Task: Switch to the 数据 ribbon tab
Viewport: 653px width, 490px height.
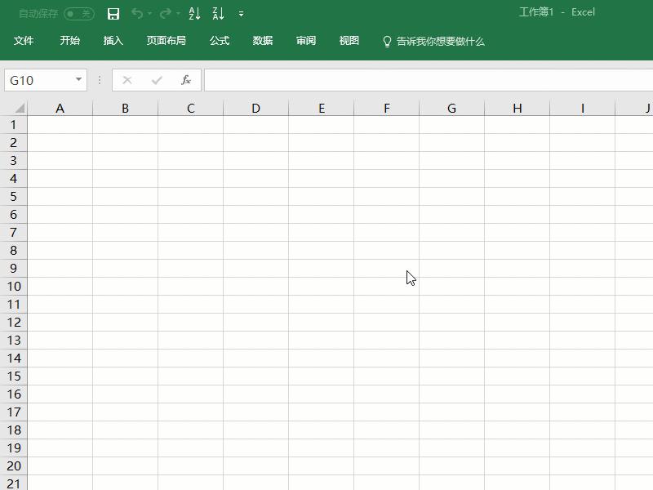Action: coord(262,40)
